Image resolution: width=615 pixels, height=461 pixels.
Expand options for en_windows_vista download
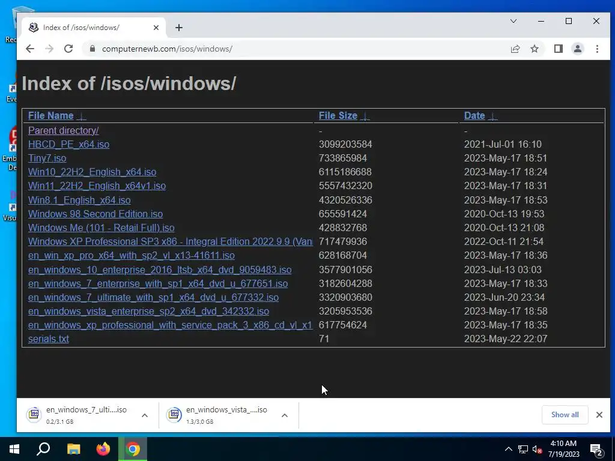285,415
